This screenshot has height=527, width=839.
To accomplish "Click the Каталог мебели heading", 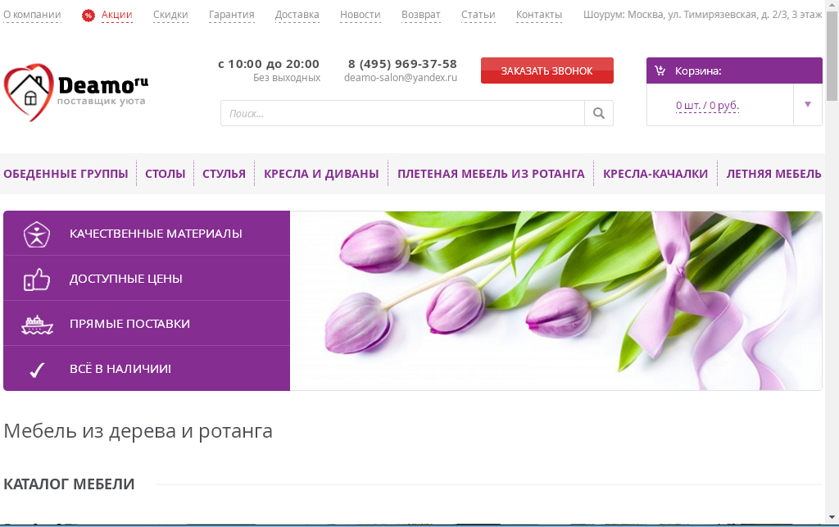I will (69, 484).
